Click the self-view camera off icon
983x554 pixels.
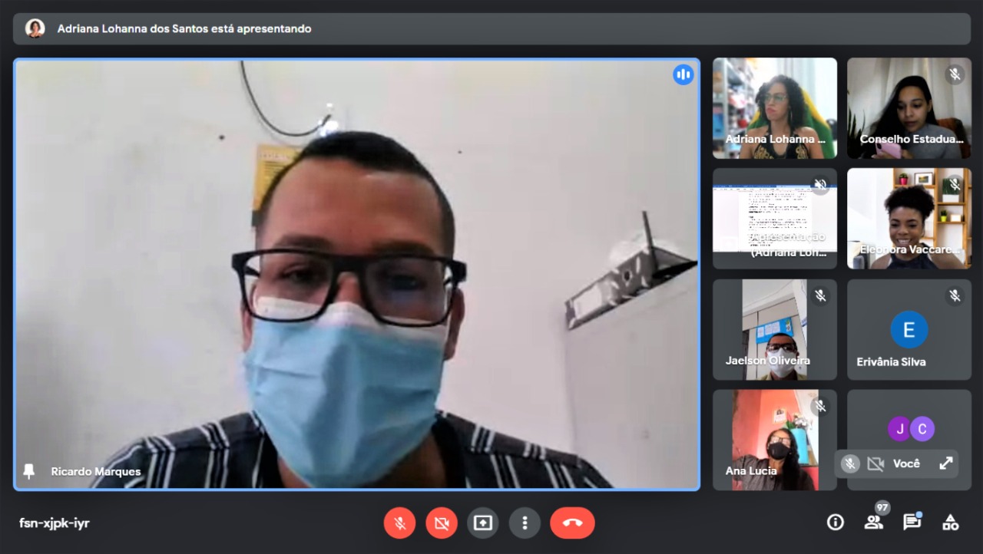875,463
